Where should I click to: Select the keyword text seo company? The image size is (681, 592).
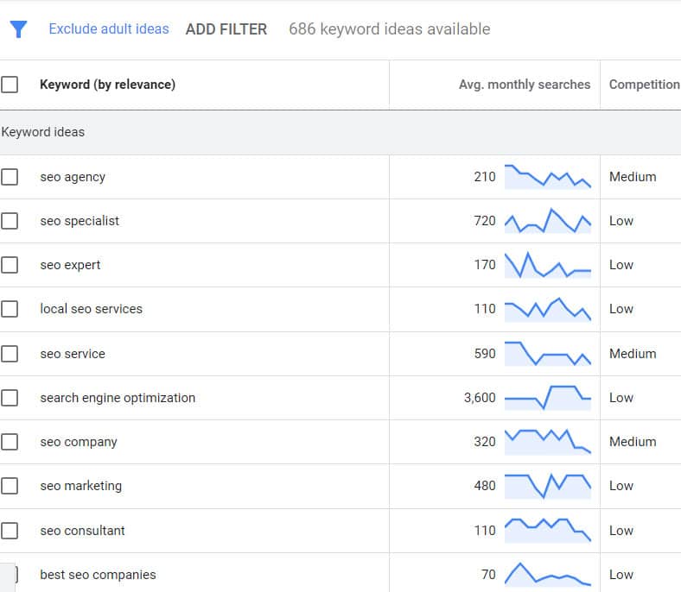click(x=79, y=442)
